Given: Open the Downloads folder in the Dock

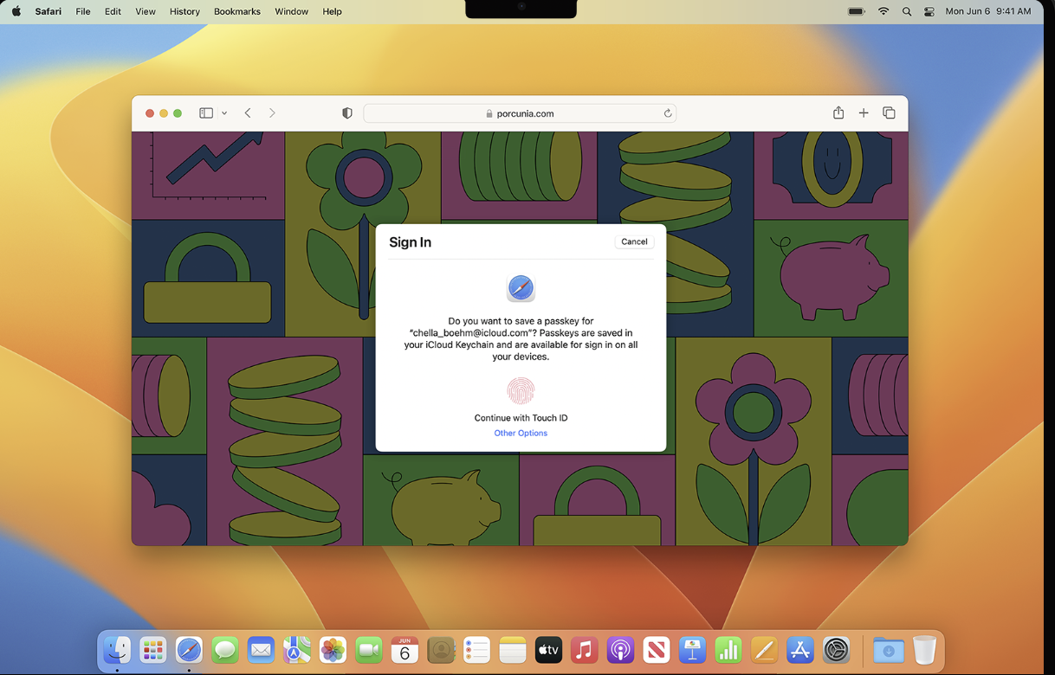Looking at the screenshot, I should [889, 649].
